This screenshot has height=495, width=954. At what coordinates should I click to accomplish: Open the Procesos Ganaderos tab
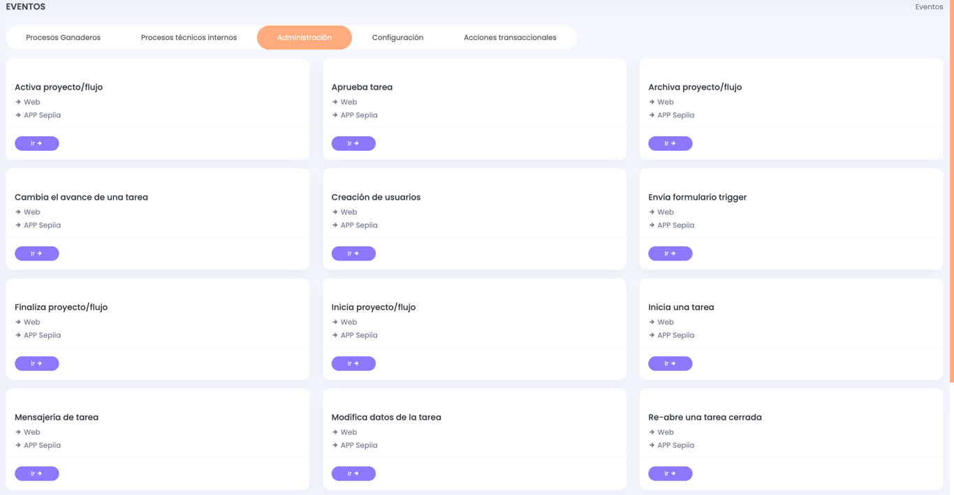coord(64,38)
